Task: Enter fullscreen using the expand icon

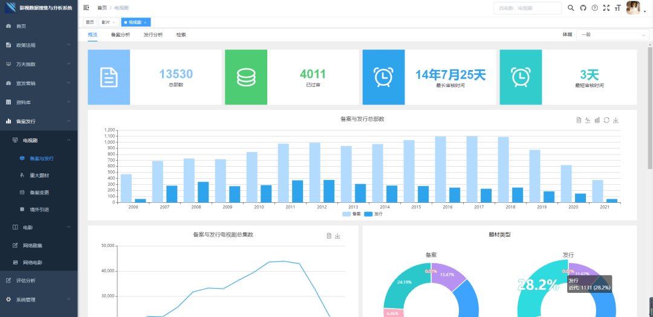Action: (606, 8)
